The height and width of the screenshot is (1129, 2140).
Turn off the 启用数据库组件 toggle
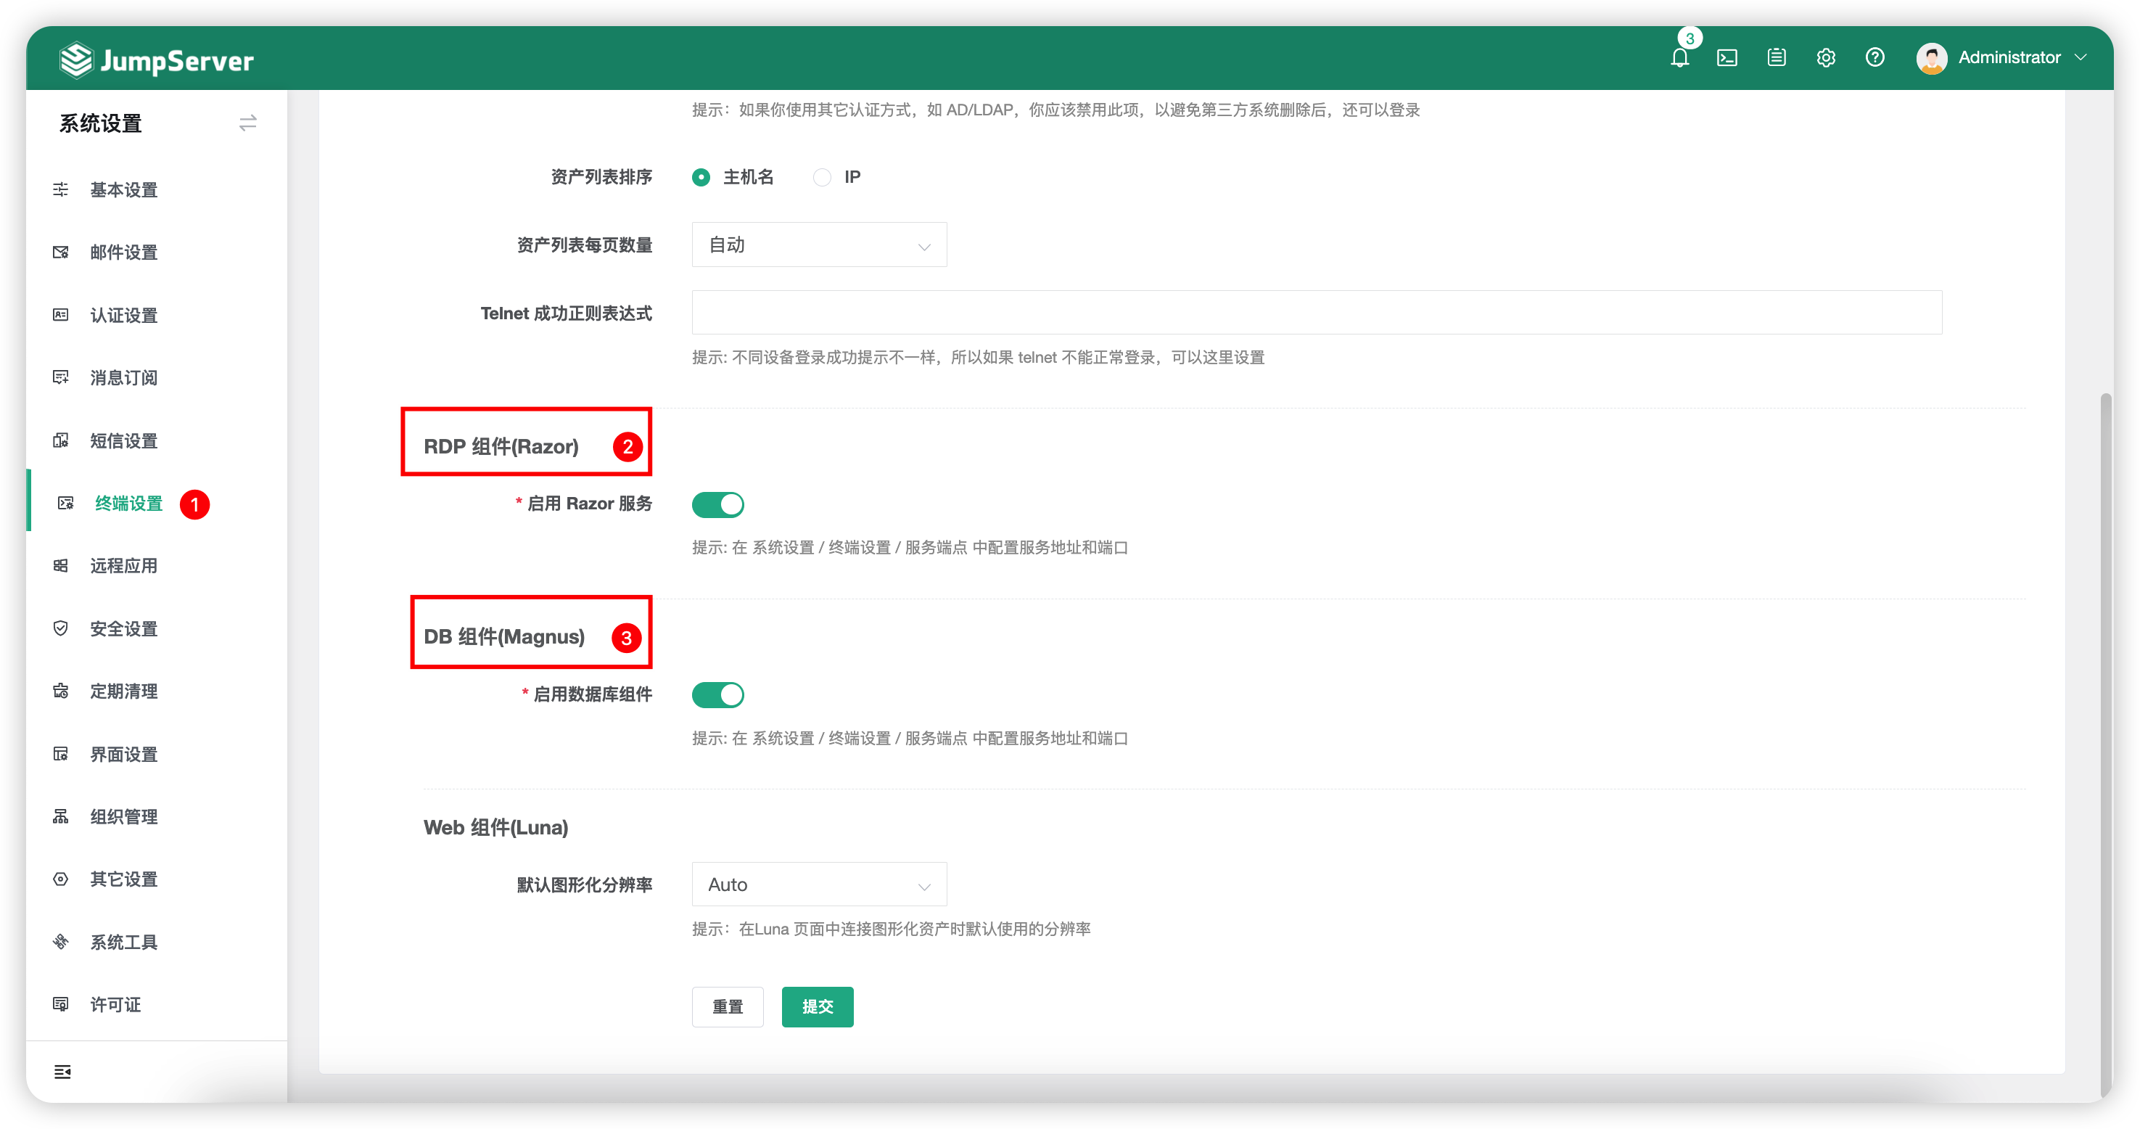pos(717,694)
